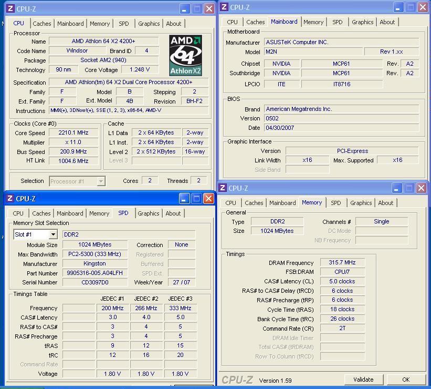
Task: Switch to Mainboard tab in the CPU window
Action: pyautogui.click(x=70, y=24)
